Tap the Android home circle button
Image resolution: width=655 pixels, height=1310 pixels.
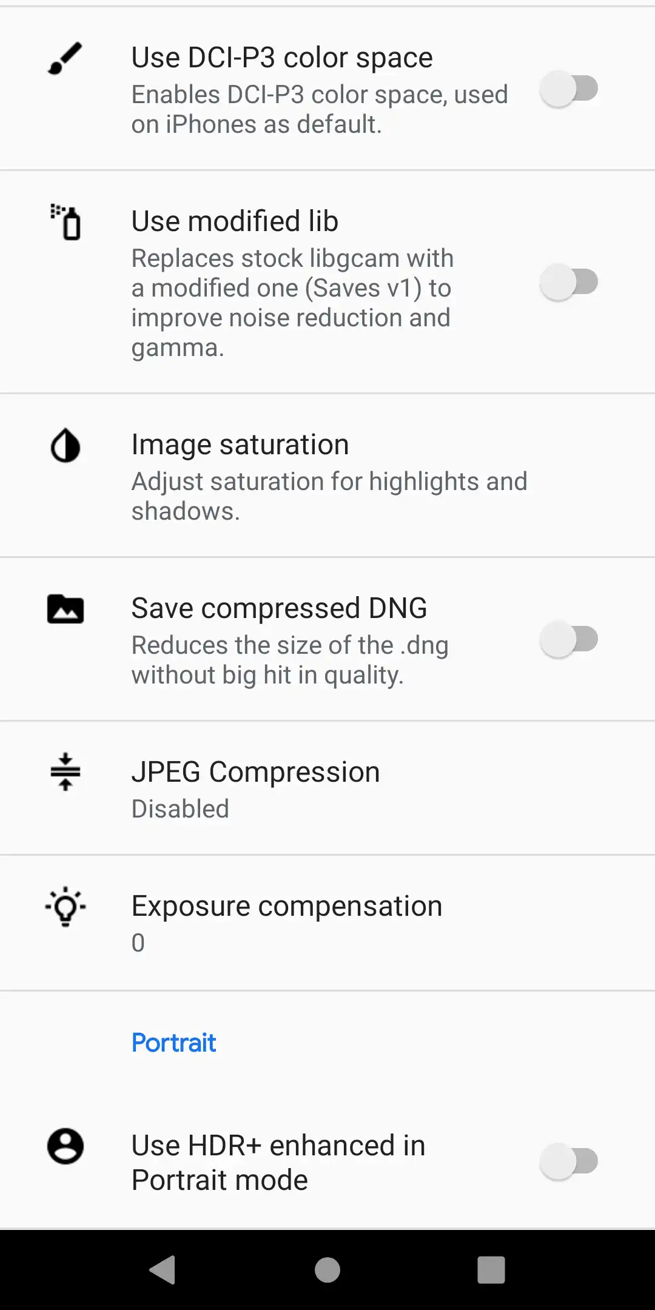coord(327,1270)
